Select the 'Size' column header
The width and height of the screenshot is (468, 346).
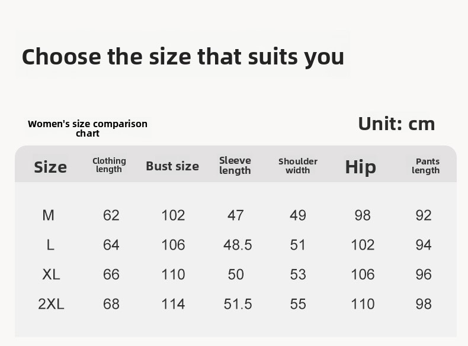click(x=50, y=167)
